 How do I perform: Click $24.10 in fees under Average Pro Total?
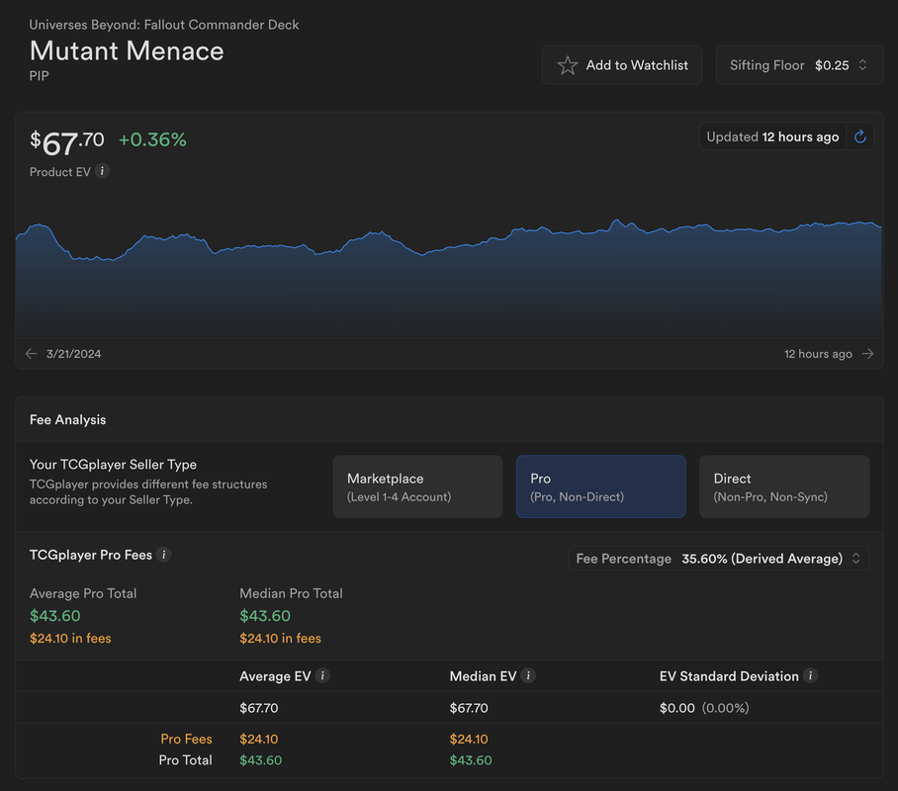(x=70, y=638)
